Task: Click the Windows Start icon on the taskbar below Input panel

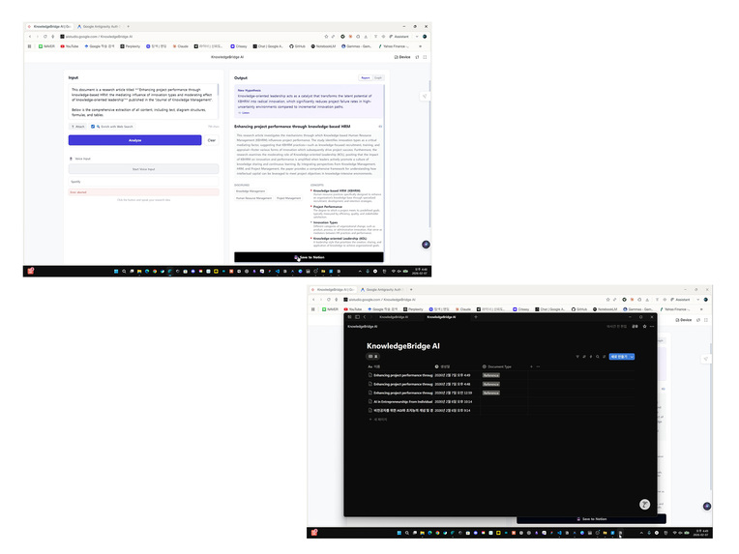Action: pyautogui.click(x=116, y=272)
